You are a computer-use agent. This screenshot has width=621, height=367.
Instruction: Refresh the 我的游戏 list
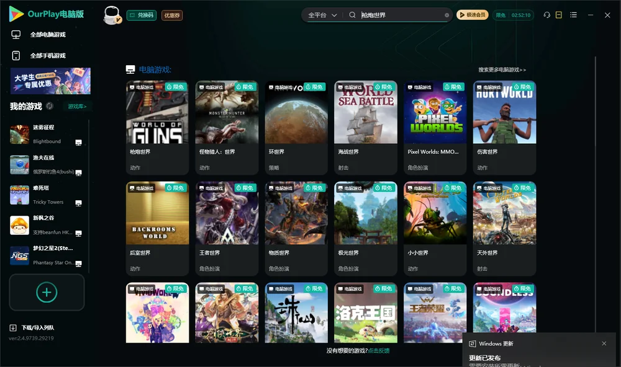point(50,106)
